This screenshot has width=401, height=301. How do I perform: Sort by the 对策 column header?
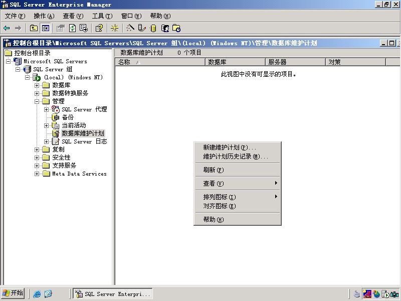pyautogui.click(x=355, y=62)
